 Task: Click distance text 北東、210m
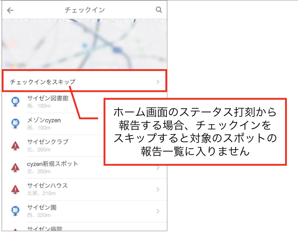41,193
